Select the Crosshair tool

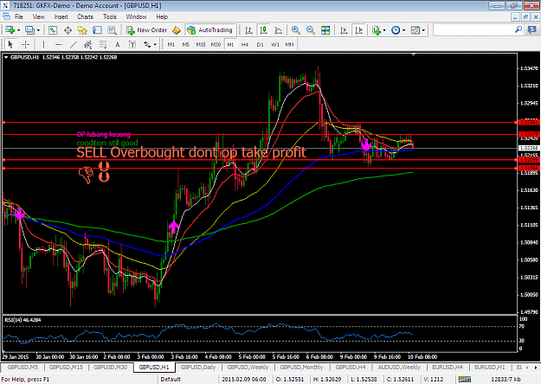coord(25,44)
